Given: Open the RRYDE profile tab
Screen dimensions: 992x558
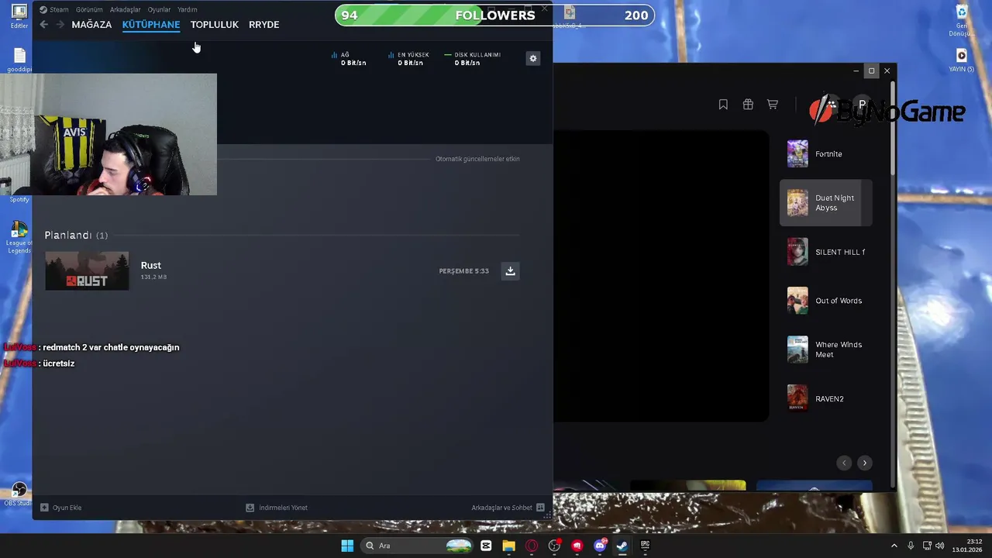Looking at the screenshot, I should 263,25.
